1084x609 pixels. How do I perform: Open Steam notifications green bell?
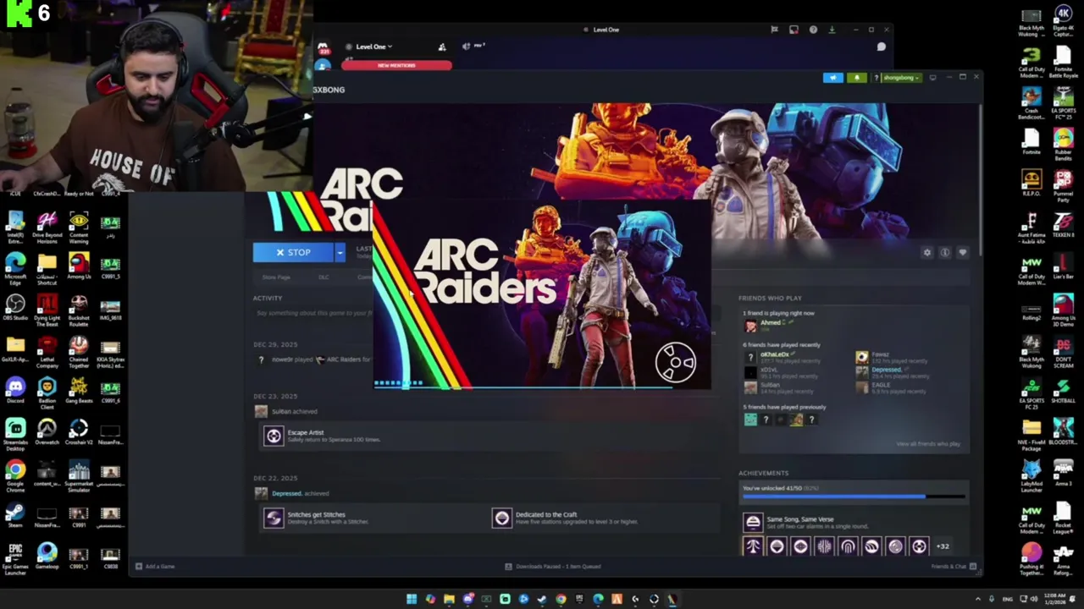coord(856,78)
